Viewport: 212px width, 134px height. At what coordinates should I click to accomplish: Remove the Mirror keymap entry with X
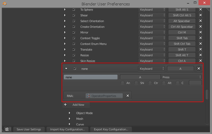pos(201,32)
